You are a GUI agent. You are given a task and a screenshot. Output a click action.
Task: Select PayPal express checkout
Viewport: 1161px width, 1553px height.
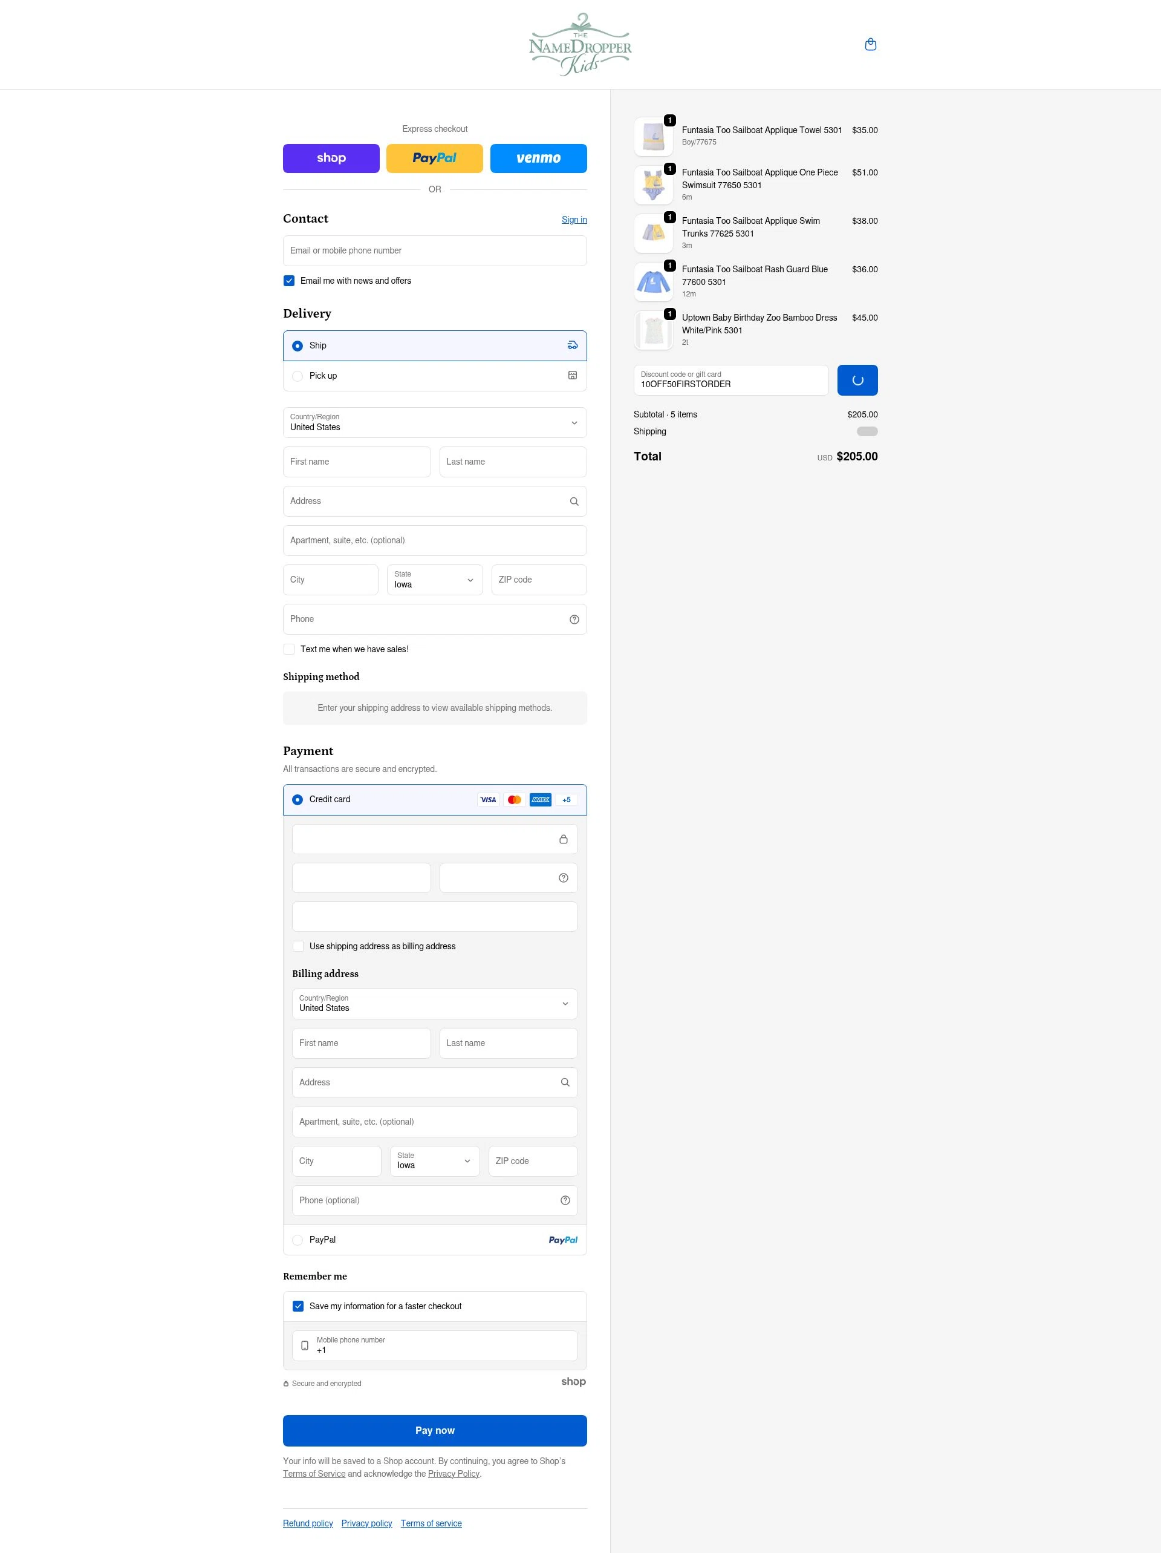pyautogui.click(x=435, y=158)
